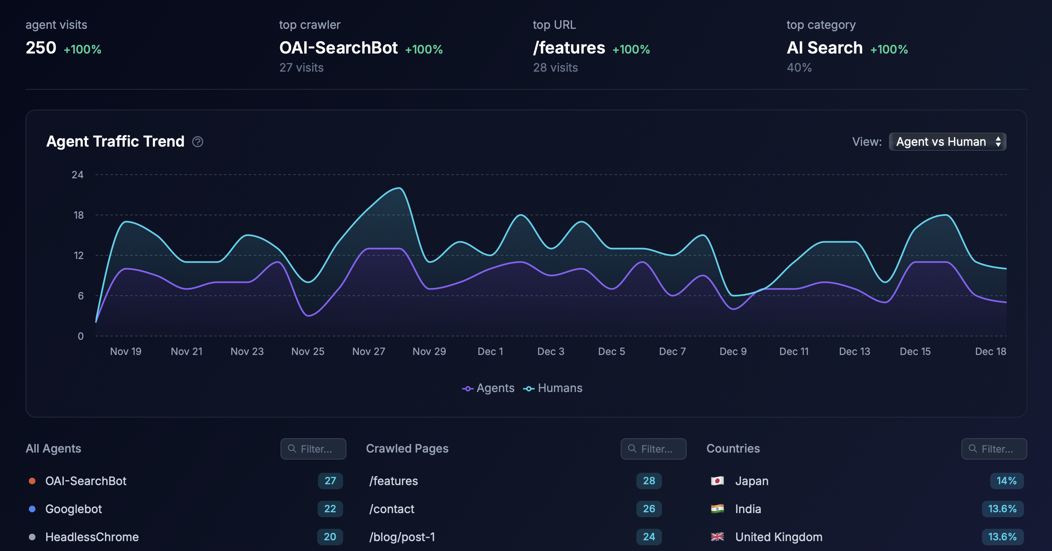Click the /contact page link
Viewport: 1052px width, 551px height.
coord(392,509)
